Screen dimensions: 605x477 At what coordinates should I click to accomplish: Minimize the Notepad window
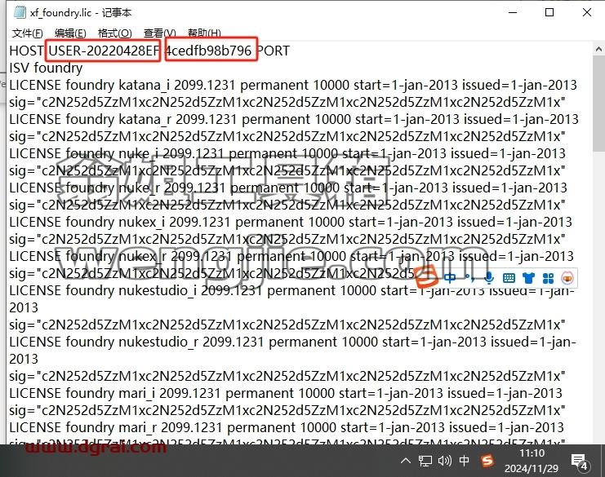(513, 12)
